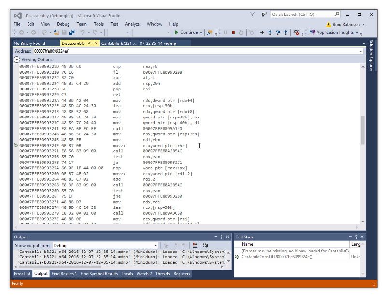The width and height of the screenshot is (386, 296).
Task: Click the Name column header in Call Stack
Action: coord(295,244)
